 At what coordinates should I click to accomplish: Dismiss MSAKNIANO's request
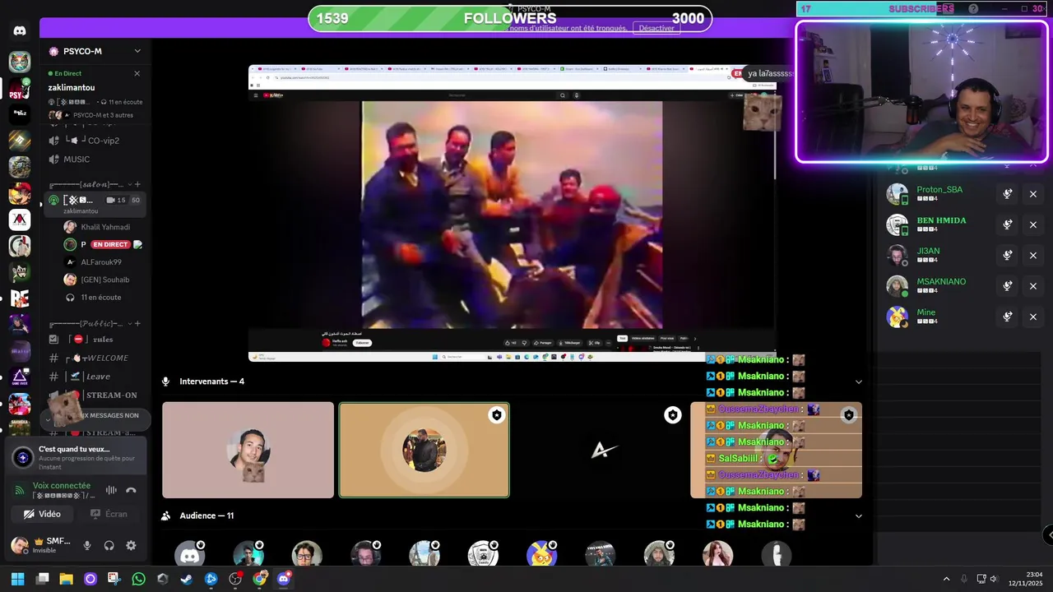1033,286
